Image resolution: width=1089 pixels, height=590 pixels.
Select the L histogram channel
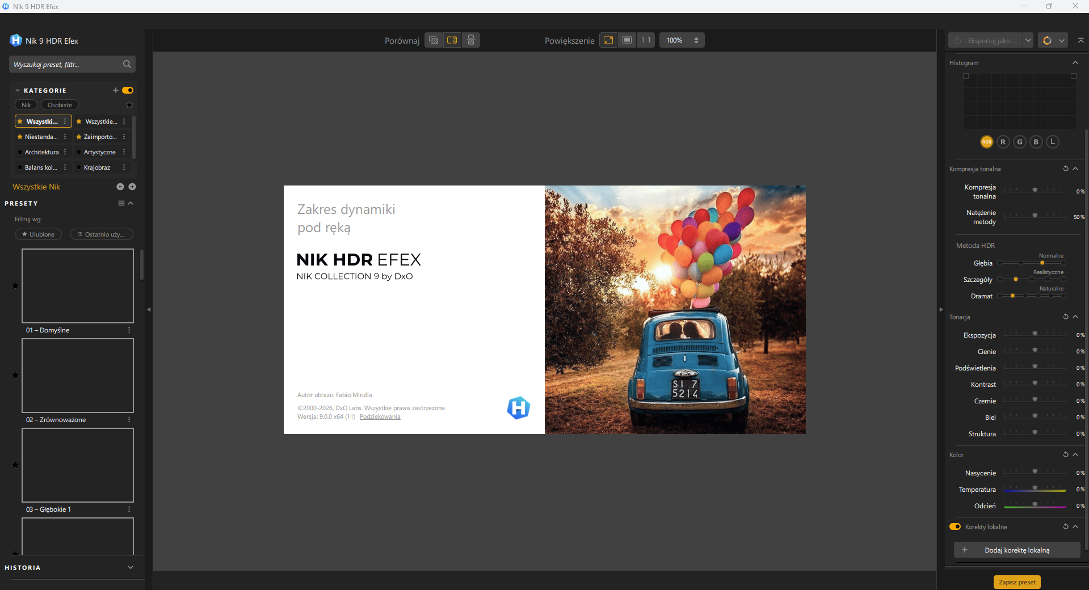pyautogui.click(x=1053, y=142)
